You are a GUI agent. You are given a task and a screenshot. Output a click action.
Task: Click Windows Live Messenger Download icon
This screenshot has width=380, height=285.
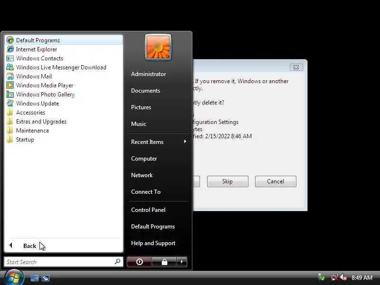[x=10, y=67]
